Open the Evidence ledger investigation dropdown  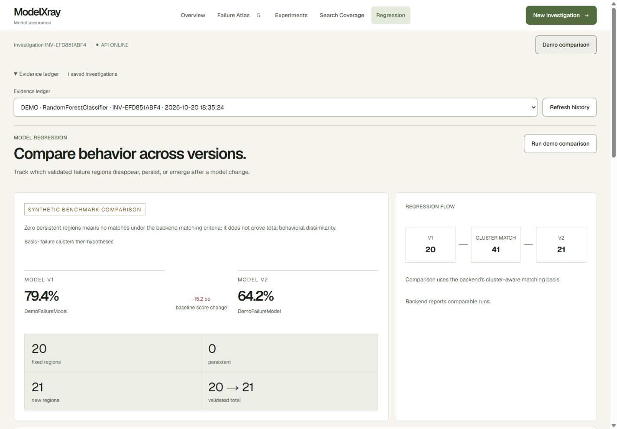[x=275, y=107]
